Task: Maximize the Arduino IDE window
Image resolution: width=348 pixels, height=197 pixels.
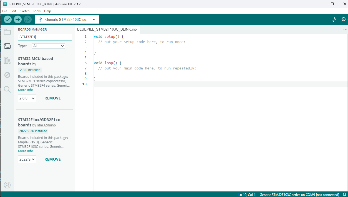Action: (332, 4)
